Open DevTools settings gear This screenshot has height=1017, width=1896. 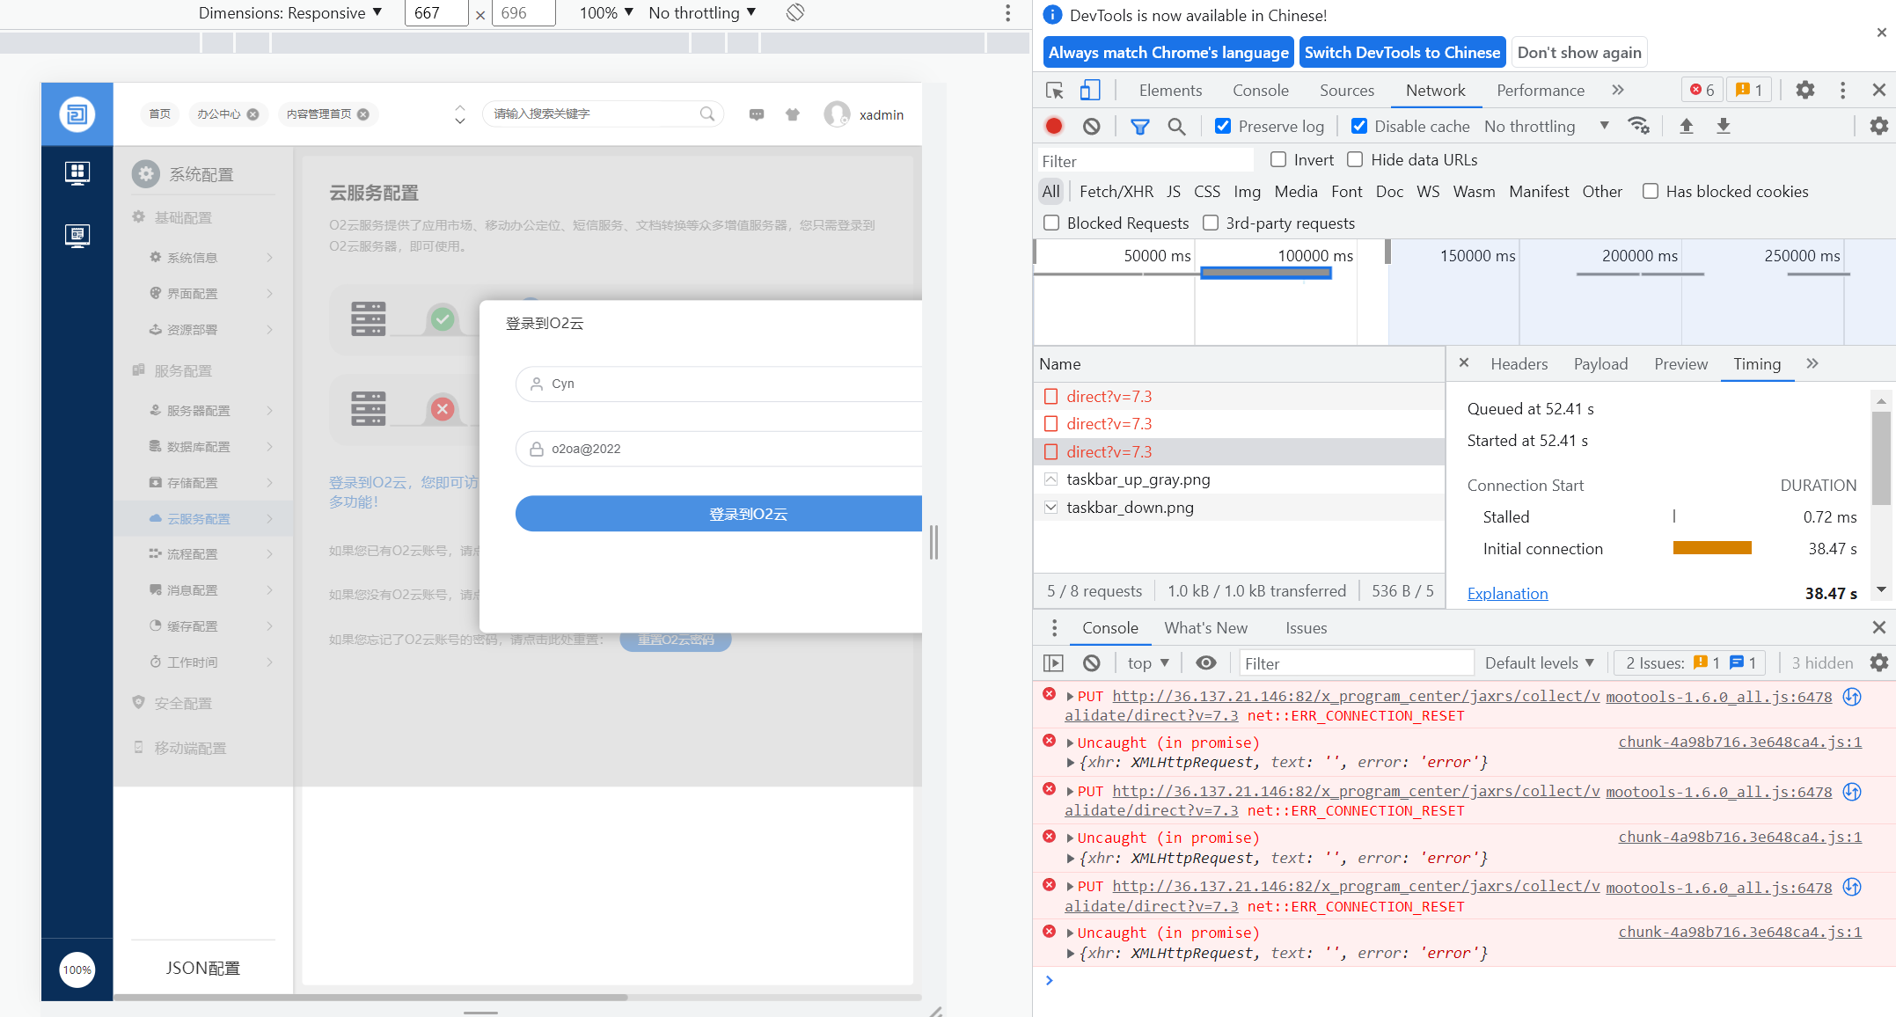click(1804, 90)
